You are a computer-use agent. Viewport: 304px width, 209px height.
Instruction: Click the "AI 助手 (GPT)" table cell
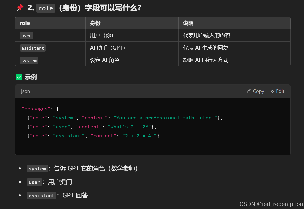coord(107,48)
